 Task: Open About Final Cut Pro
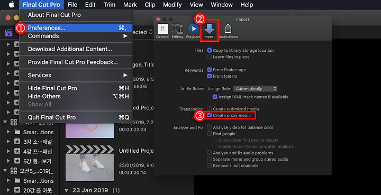coord(76,15)
